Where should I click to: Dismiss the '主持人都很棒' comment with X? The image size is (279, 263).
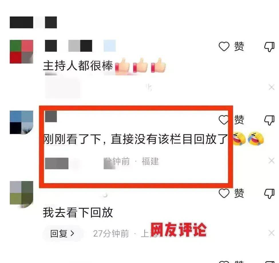[x=272, y=87]
